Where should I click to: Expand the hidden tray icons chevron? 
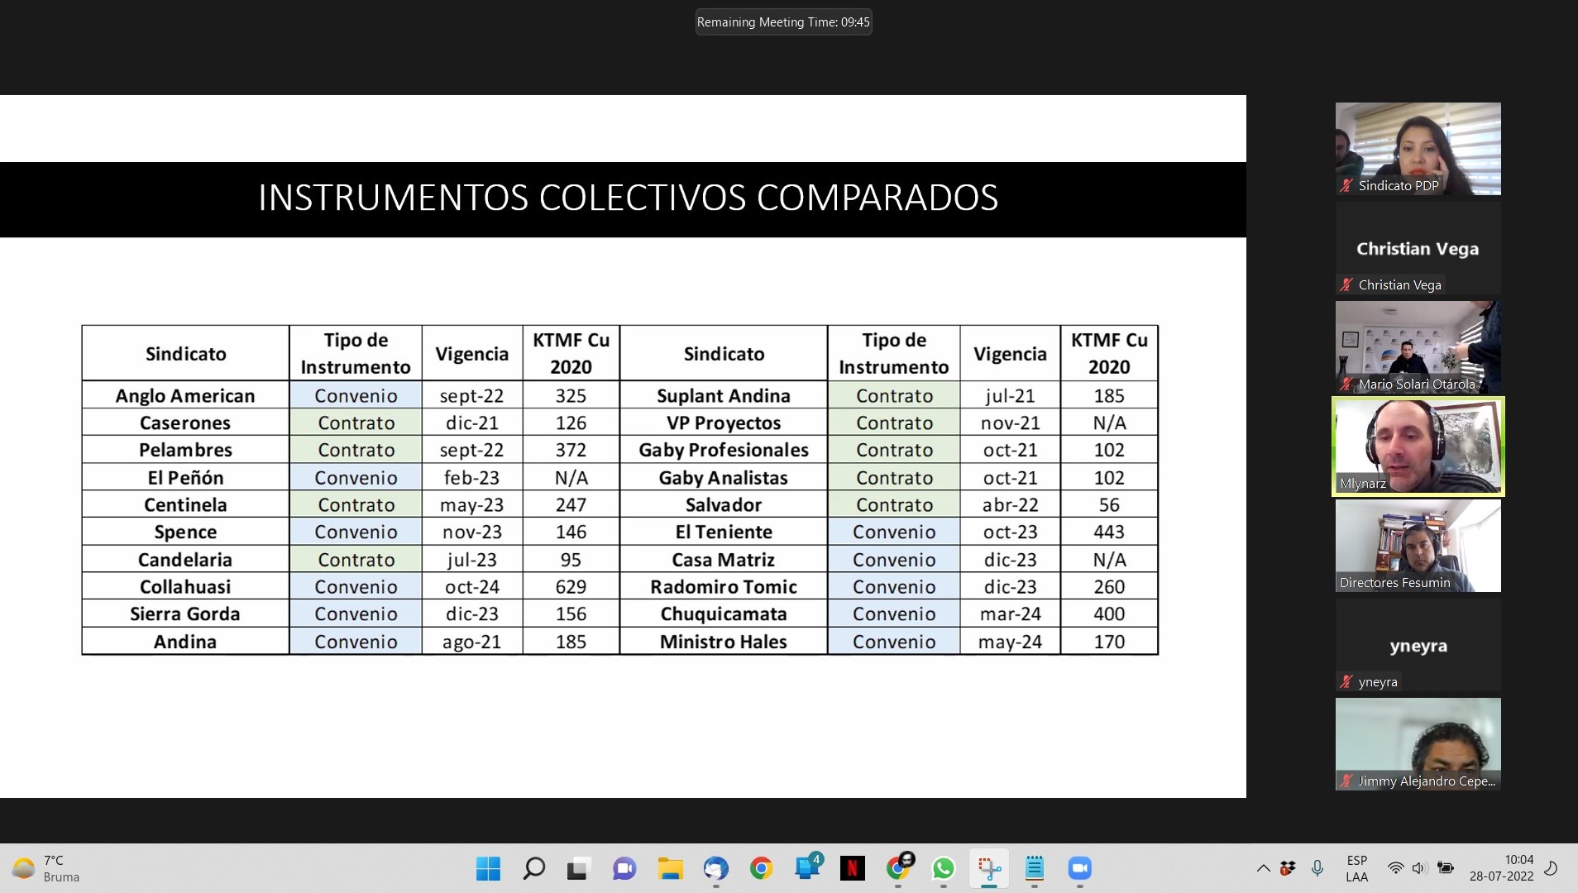click(x=1263, y=868)
